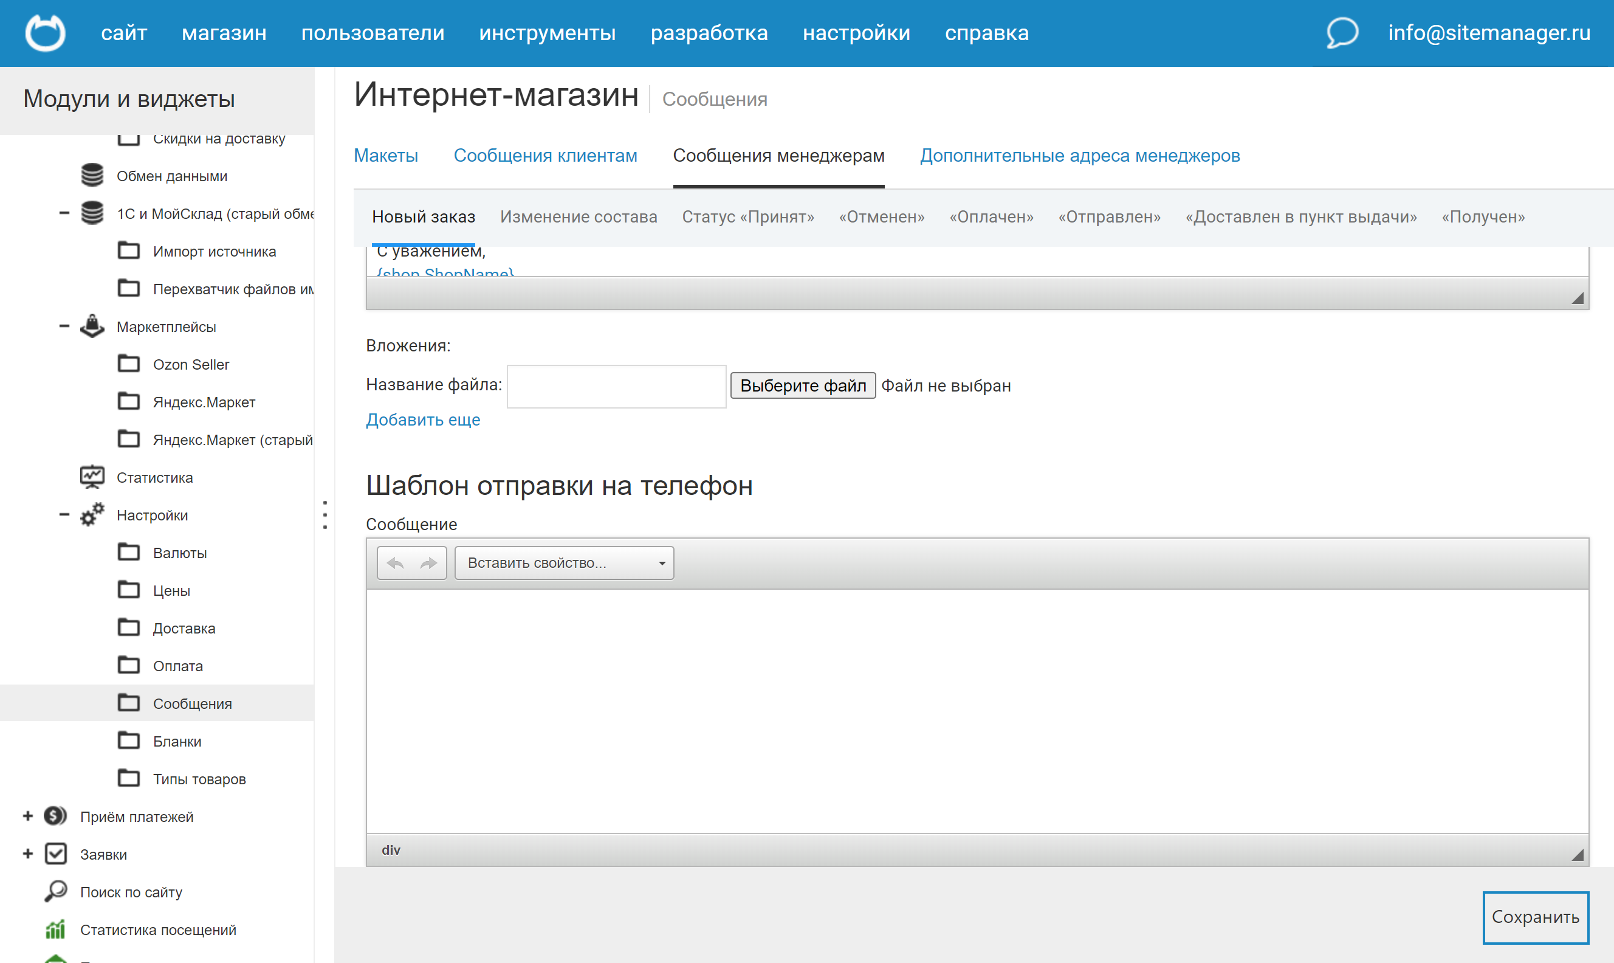Expand the Приём платежей section
This screenshot has height=963, width=1614.
point(27,816)
